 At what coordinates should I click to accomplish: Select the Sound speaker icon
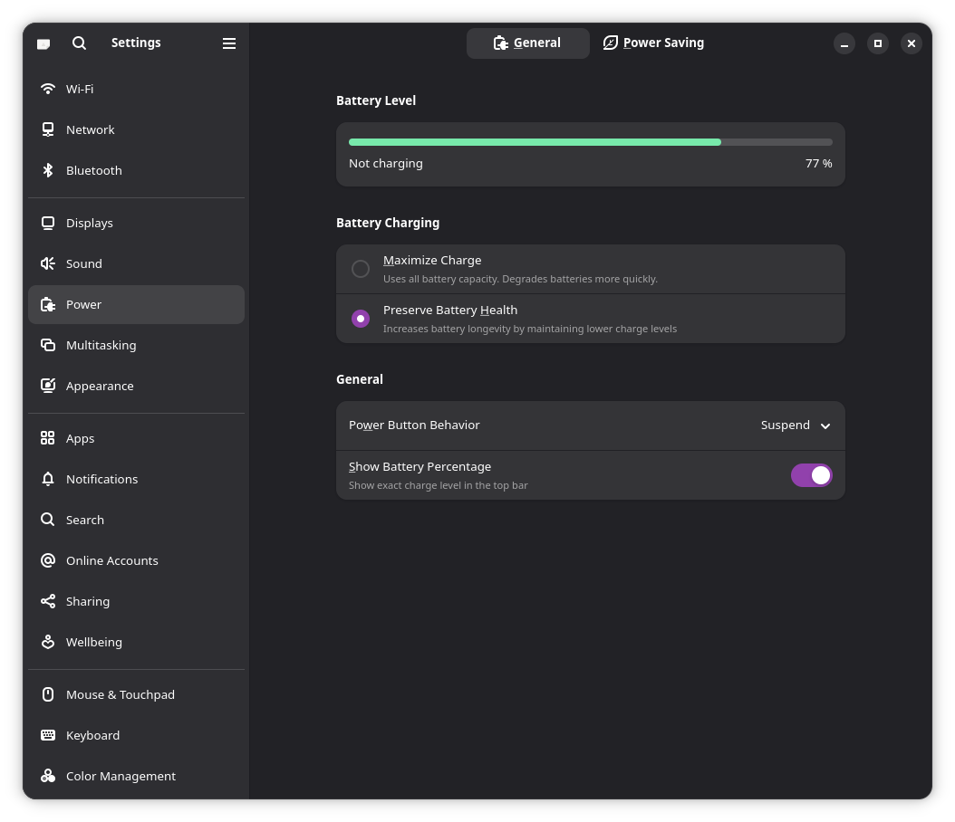tap(48, 263)
